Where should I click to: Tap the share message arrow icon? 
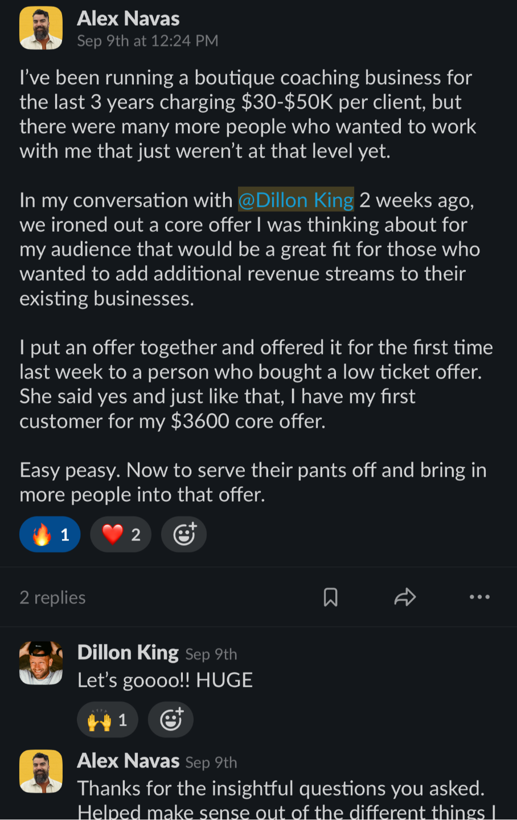click(405, 597)
